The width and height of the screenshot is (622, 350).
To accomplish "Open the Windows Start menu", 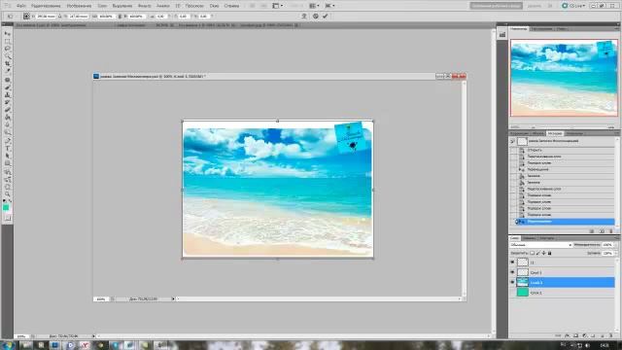I will (7, 345).
